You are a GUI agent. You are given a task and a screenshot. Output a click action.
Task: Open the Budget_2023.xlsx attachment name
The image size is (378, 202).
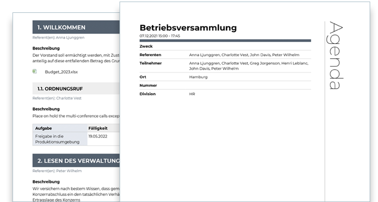click(61, 72)
